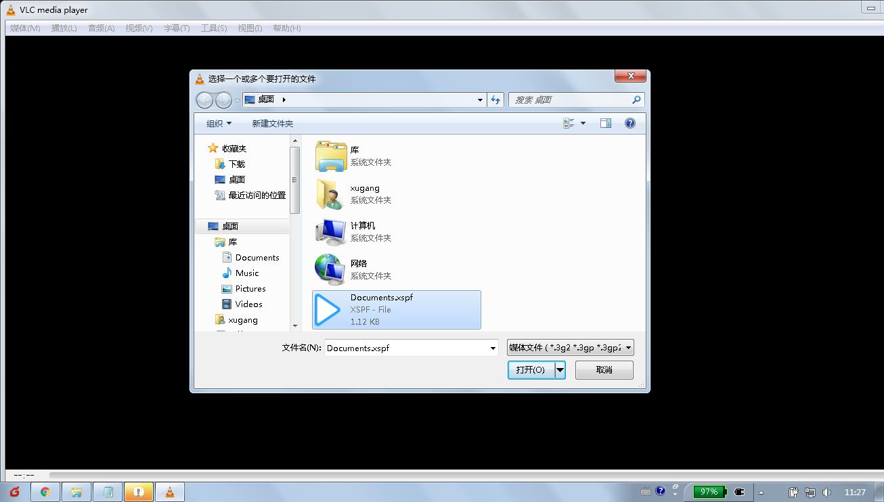Viewport: 884px width, 502px height.
Task: Select Music in the navigation tree
Action: [x=247, y=273]
